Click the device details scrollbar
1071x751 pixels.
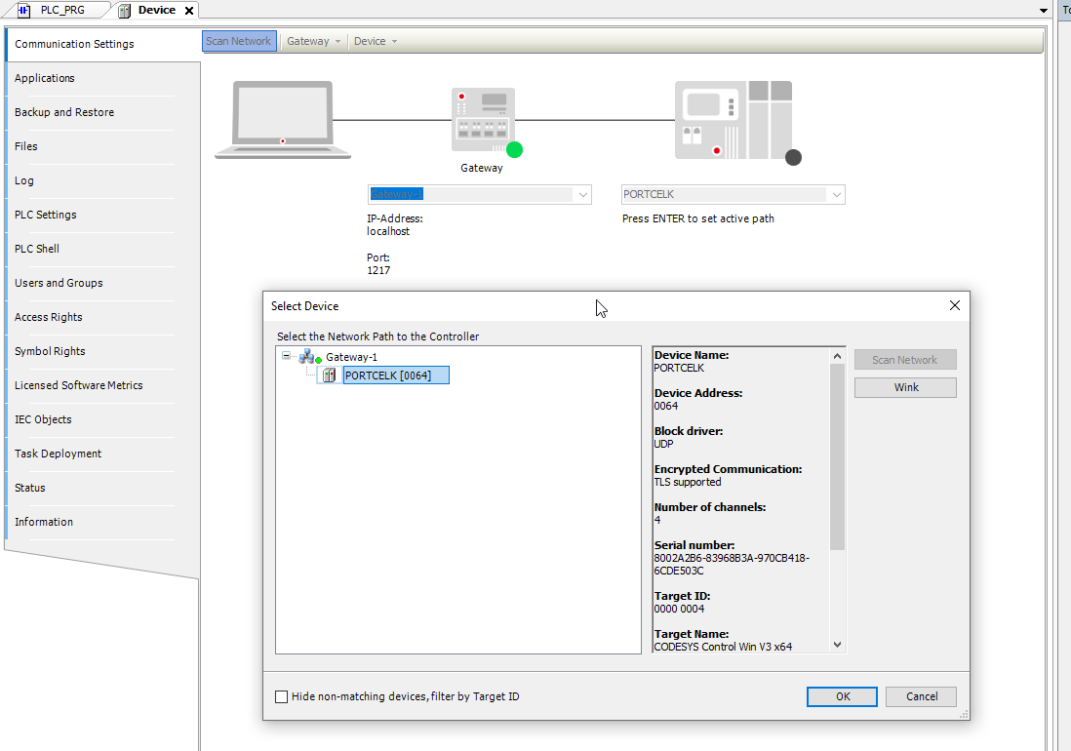[x=837, y=439]
